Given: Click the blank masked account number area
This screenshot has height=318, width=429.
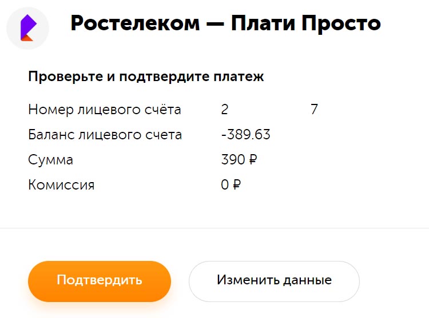Looking at the screenshot, I should click(269, 110).
